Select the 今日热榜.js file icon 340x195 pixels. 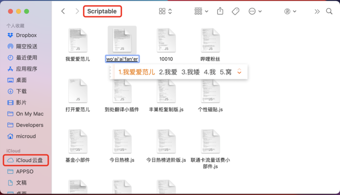(x=122, y=141)
